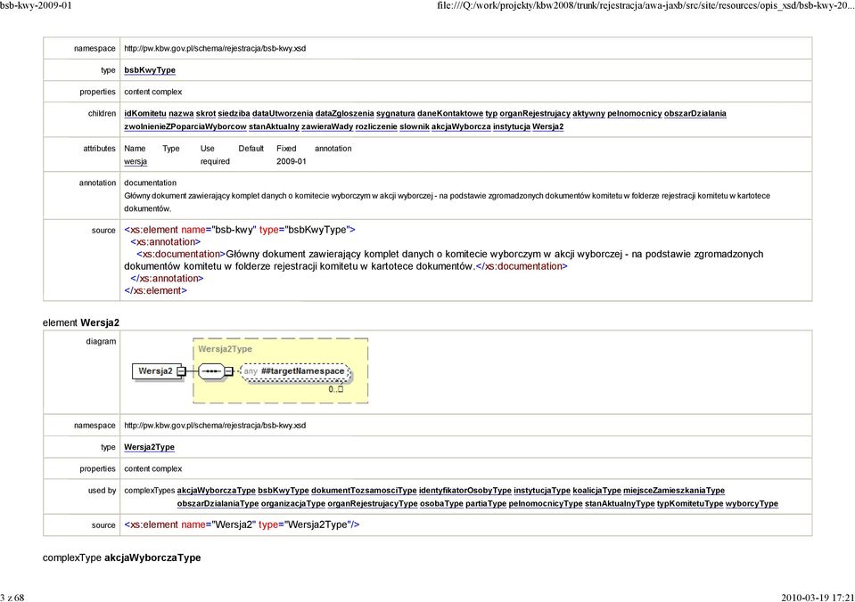Open the stanAktualnyType link
Screen dimensions: 855x602
point(620,503)
